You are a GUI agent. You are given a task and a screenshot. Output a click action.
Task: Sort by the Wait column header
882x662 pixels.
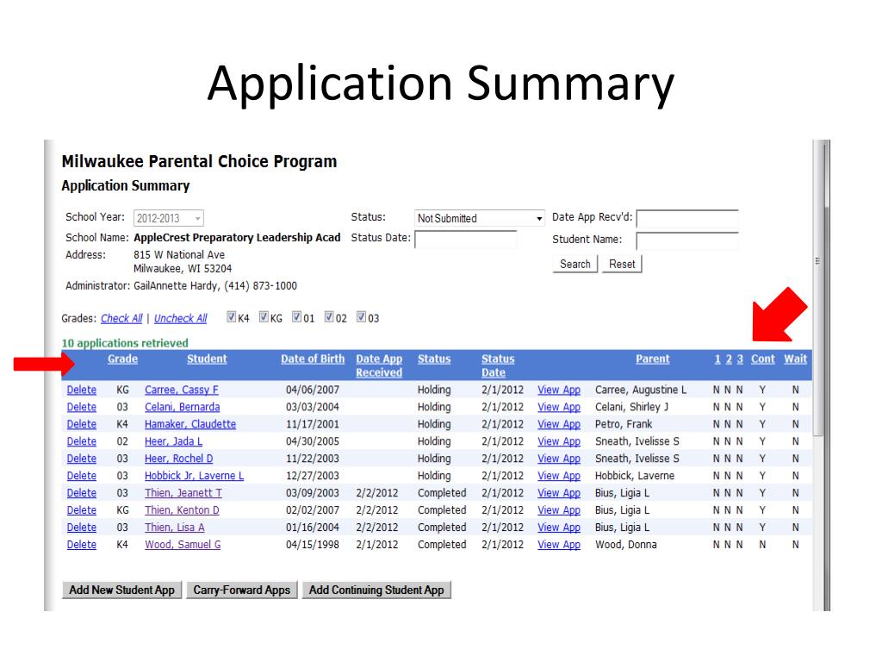[x=795, y=359]
